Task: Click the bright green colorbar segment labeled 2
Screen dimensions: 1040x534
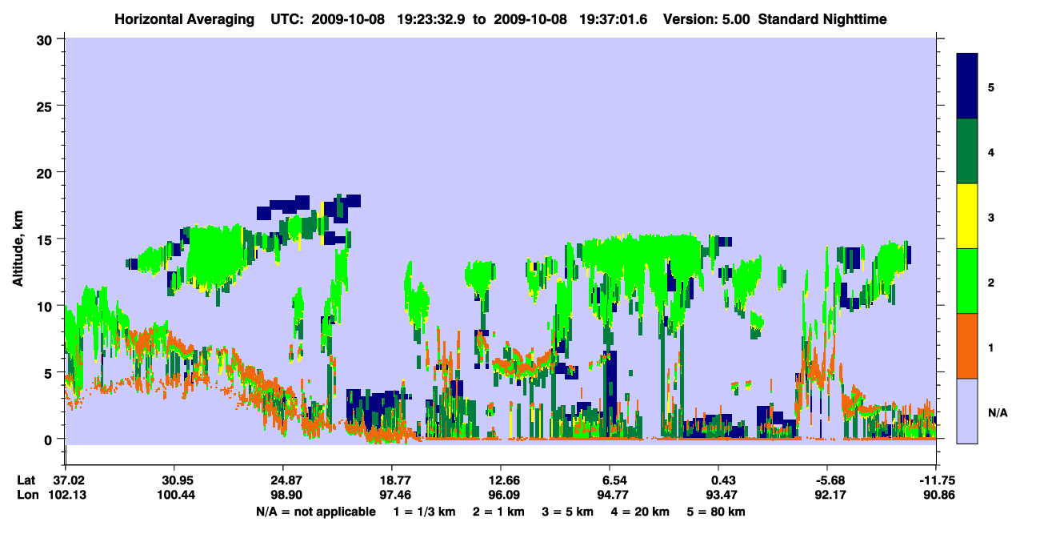Action: (x=967, y=281)
